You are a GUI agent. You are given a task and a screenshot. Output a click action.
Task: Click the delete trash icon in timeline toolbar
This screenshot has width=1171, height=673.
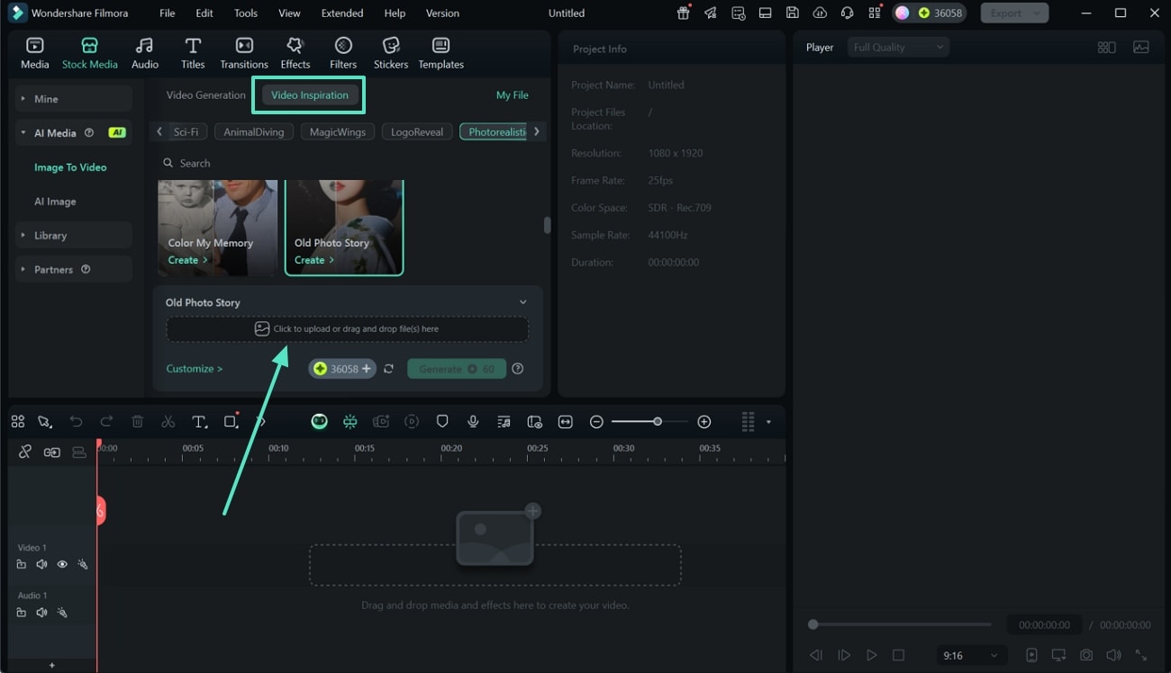point(137,421)
